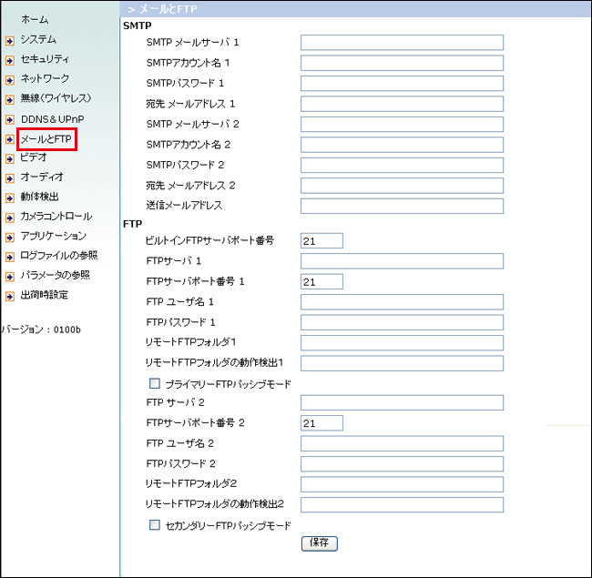Image resolution: width=592 pixels, height=578 pixels.
Task: Click the SMTP section heading
Action: 138,25
